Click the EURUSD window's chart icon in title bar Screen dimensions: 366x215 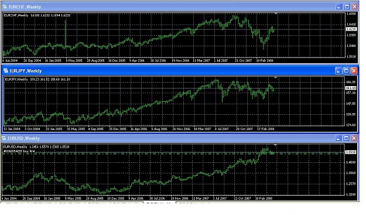(x=4, y=138)
